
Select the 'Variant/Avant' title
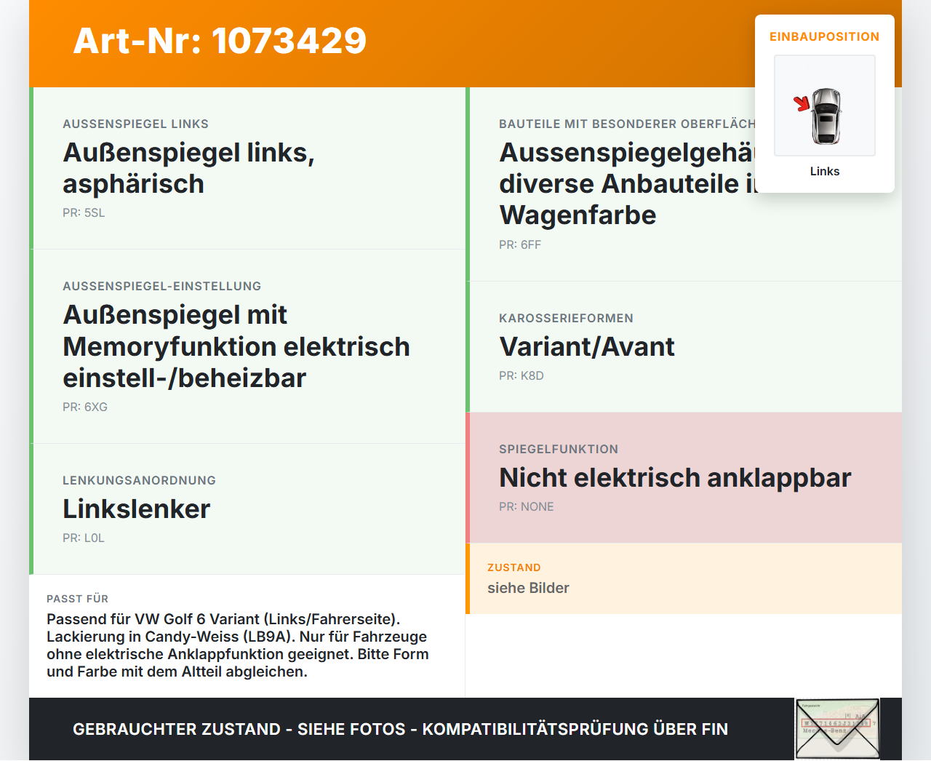587,346
